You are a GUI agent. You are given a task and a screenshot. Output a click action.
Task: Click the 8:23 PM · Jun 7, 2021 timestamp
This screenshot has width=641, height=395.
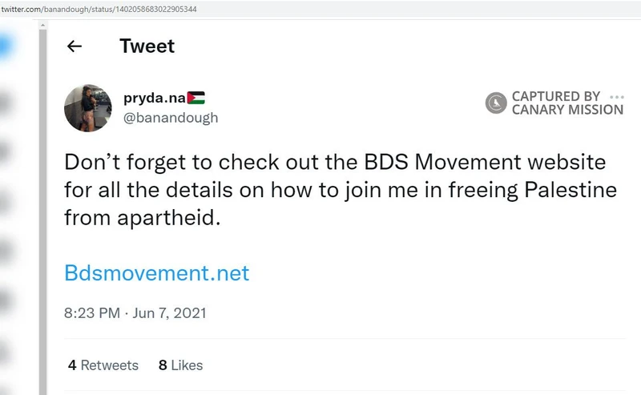click(135, 313)
